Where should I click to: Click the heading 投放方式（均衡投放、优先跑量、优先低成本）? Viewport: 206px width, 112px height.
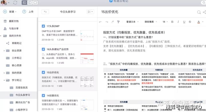coord(134,32)
